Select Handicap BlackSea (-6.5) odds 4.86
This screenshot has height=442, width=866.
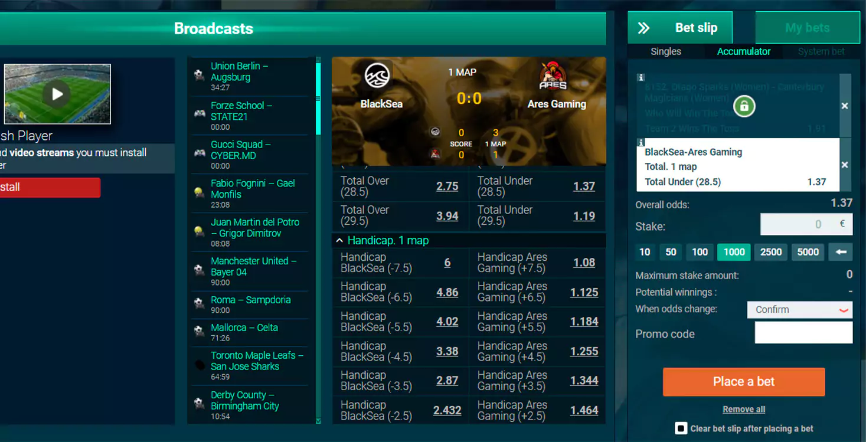pyautogui.click(x=447, y=292)
